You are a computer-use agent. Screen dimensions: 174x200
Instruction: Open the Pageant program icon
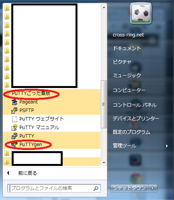14,102
